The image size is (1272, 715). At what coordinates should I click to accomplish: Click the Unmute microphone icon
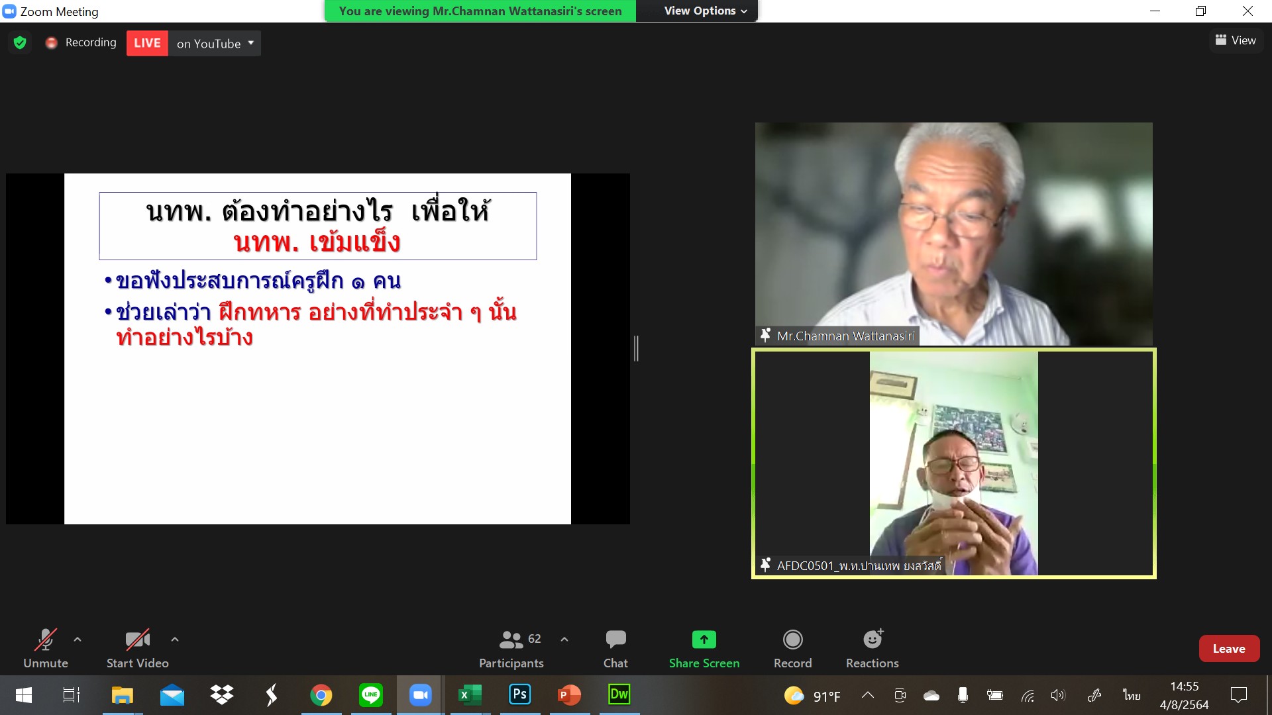[45, 640]
